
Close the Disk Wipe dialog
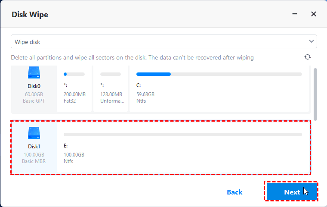[x=314, y=14]
